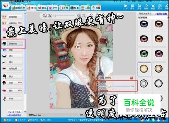Open the 饰品 tab
The height and width of the screenshot is (123, 169).
42,8
